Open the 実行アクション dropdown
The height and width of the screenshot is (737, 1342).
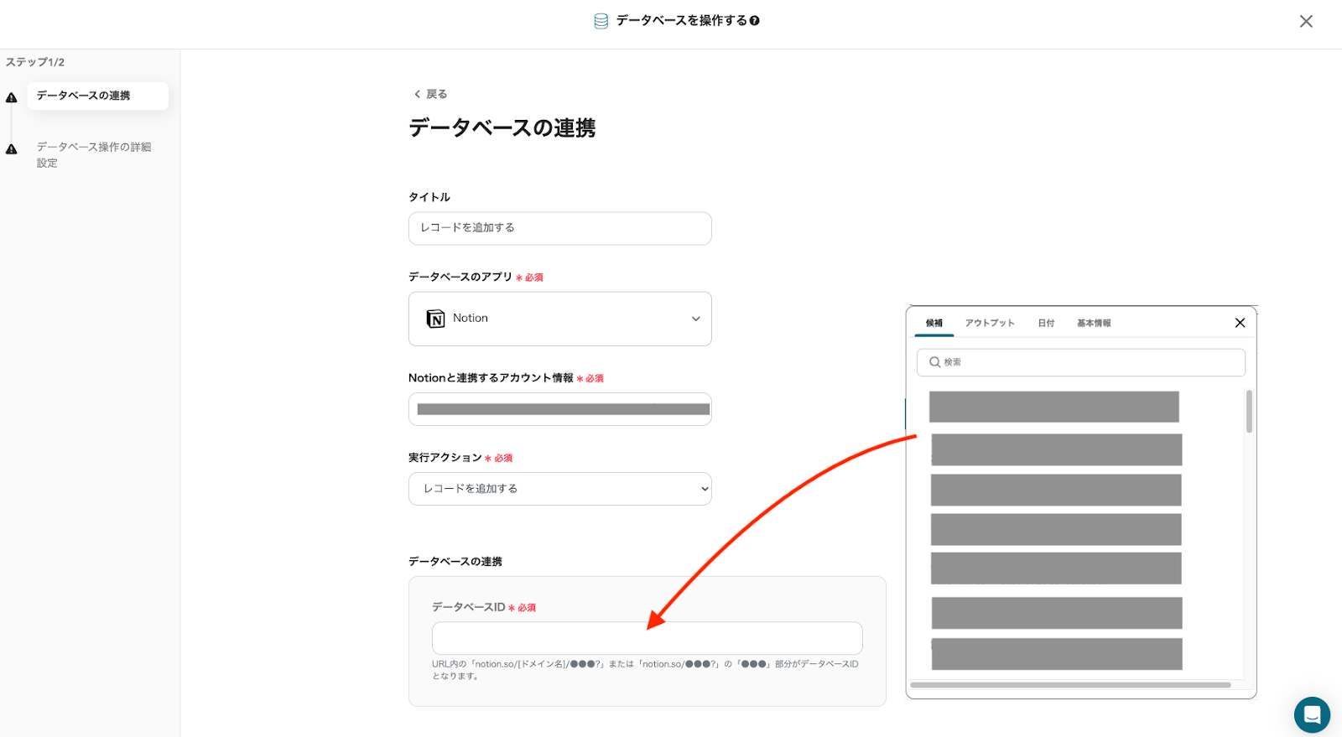pos(559,489)
